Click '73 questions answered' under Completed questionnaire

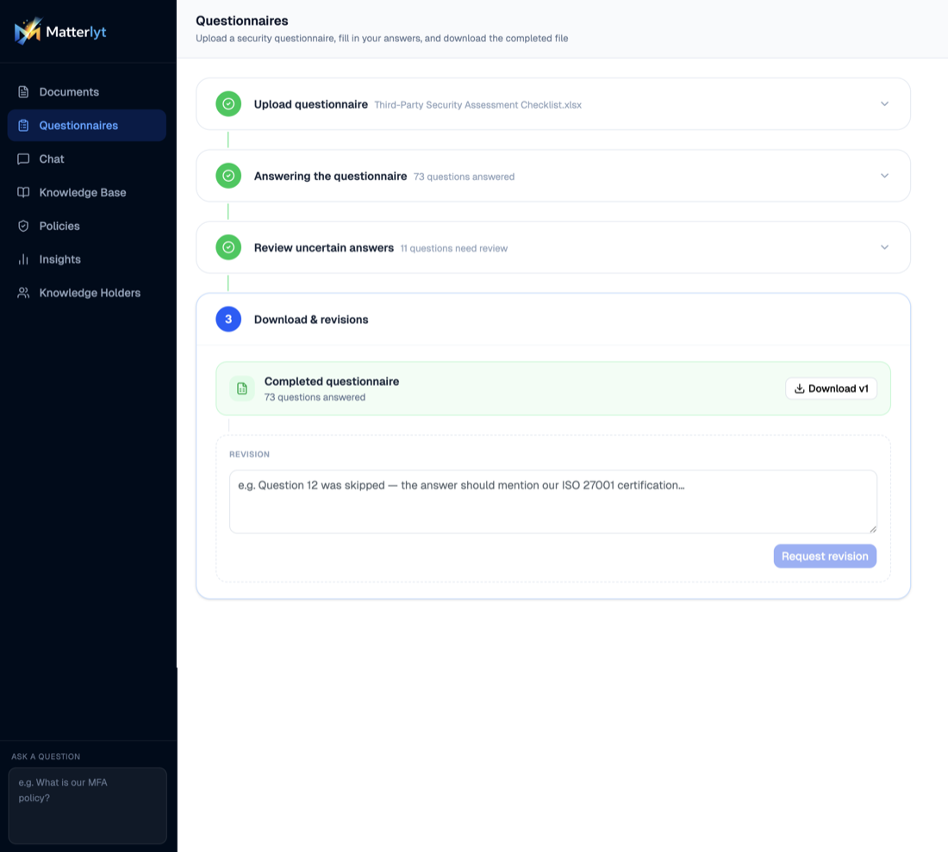pos(315,397)
